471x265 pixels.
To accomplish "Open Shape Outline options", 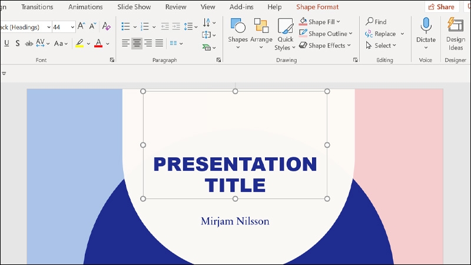I will [x=326, y=34].
